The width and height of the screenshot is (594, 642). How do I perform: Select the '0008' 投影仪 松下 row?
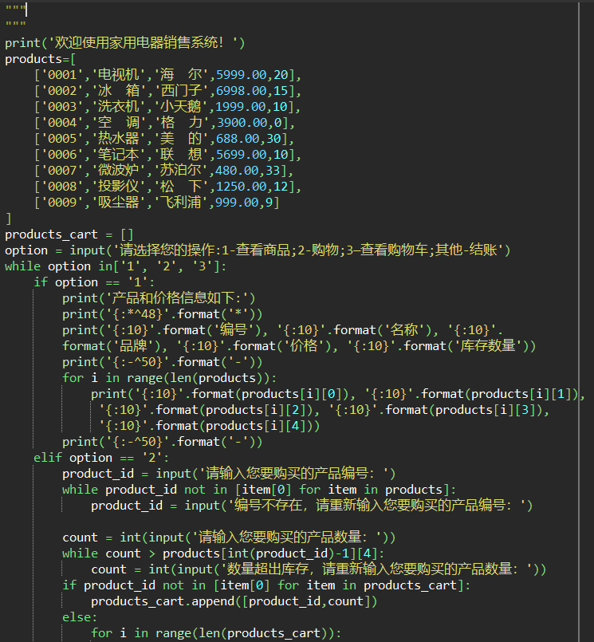[x=168, y=187]
